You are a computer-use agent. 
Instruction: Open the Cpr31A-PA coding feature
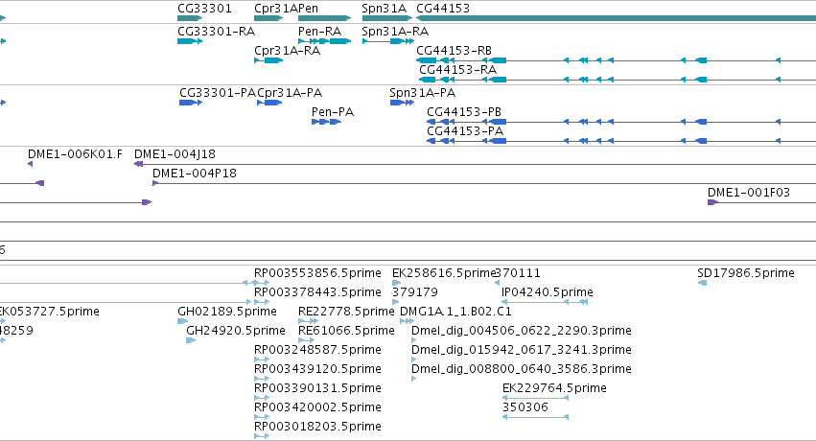point(269,103)
